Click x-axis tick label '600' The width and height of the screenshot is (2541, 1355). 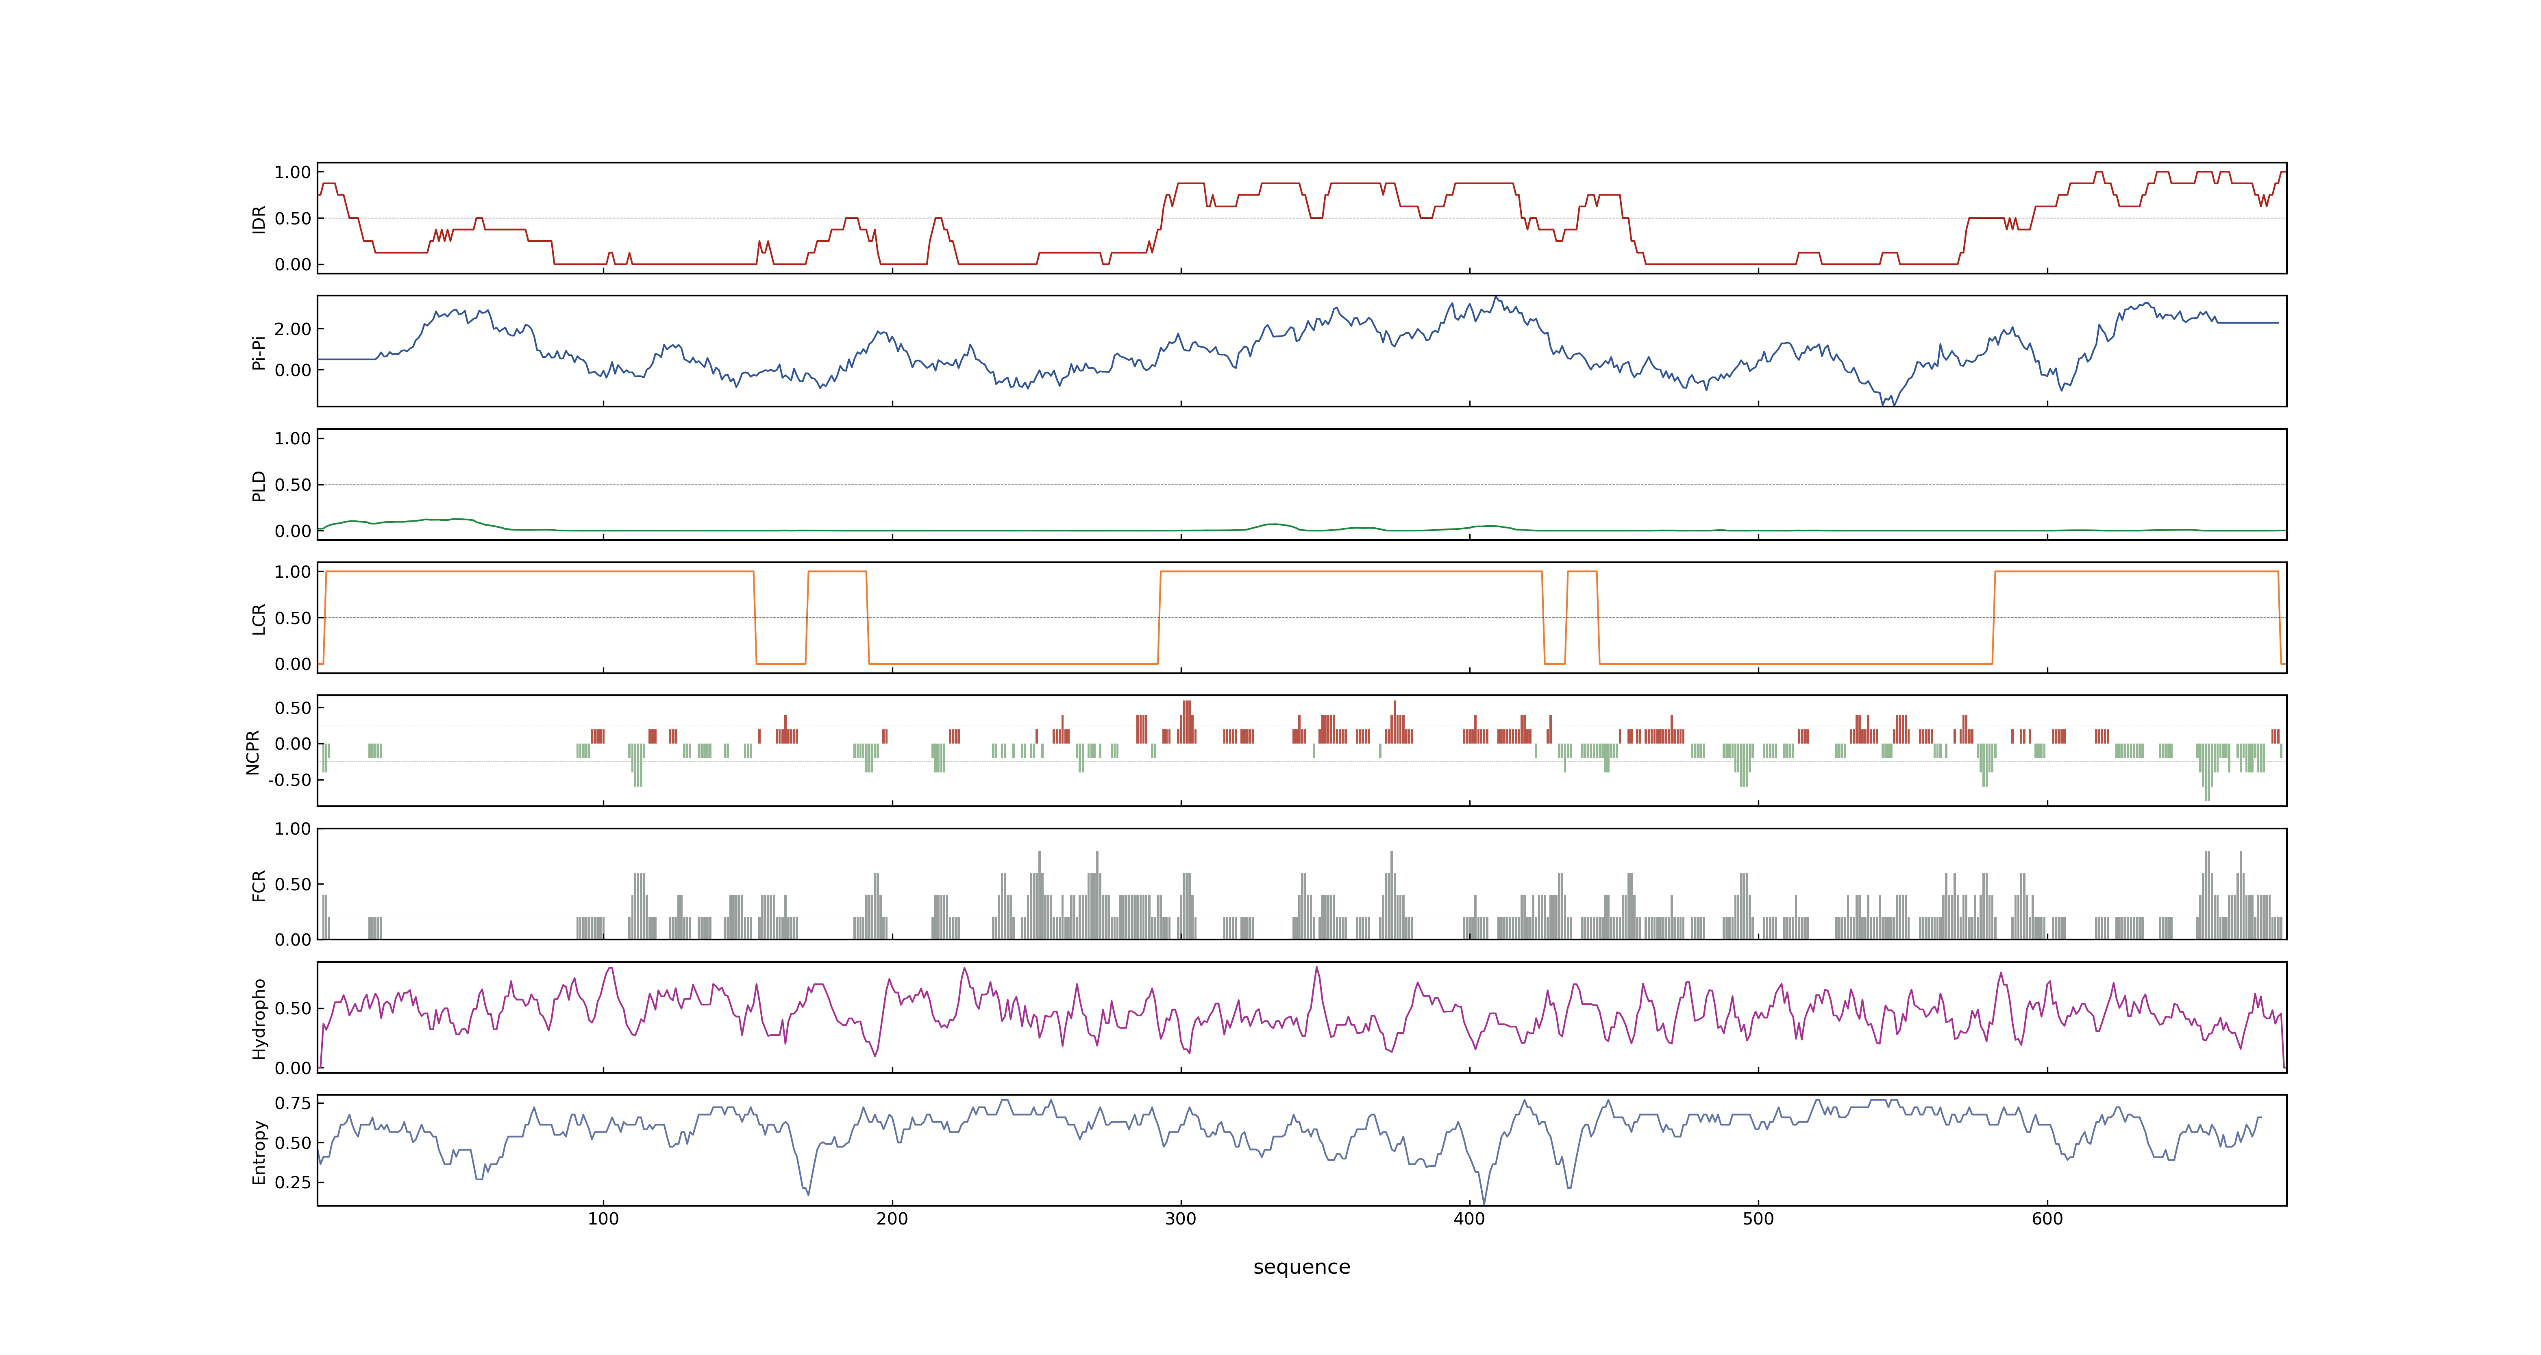(2047, 1219)
